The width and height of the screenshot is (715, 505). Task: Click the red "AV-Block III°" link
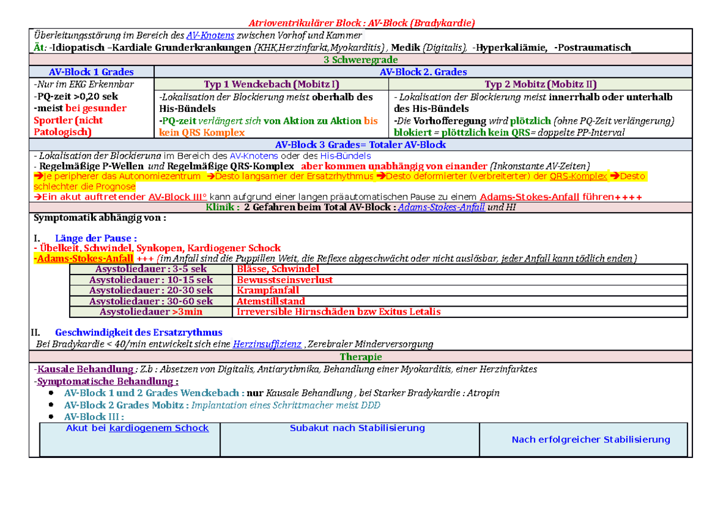[x=177, y=197]
